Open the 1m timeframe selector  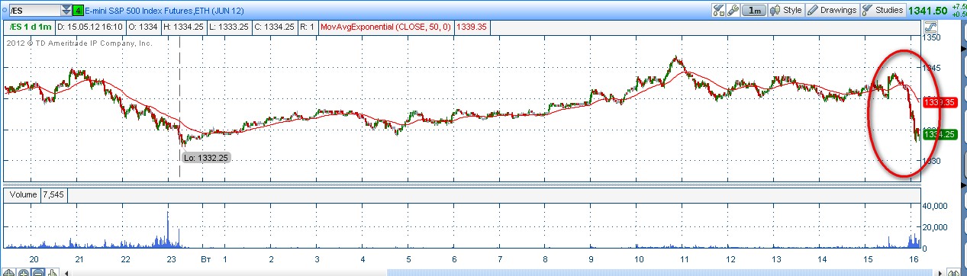click(754, 10)
